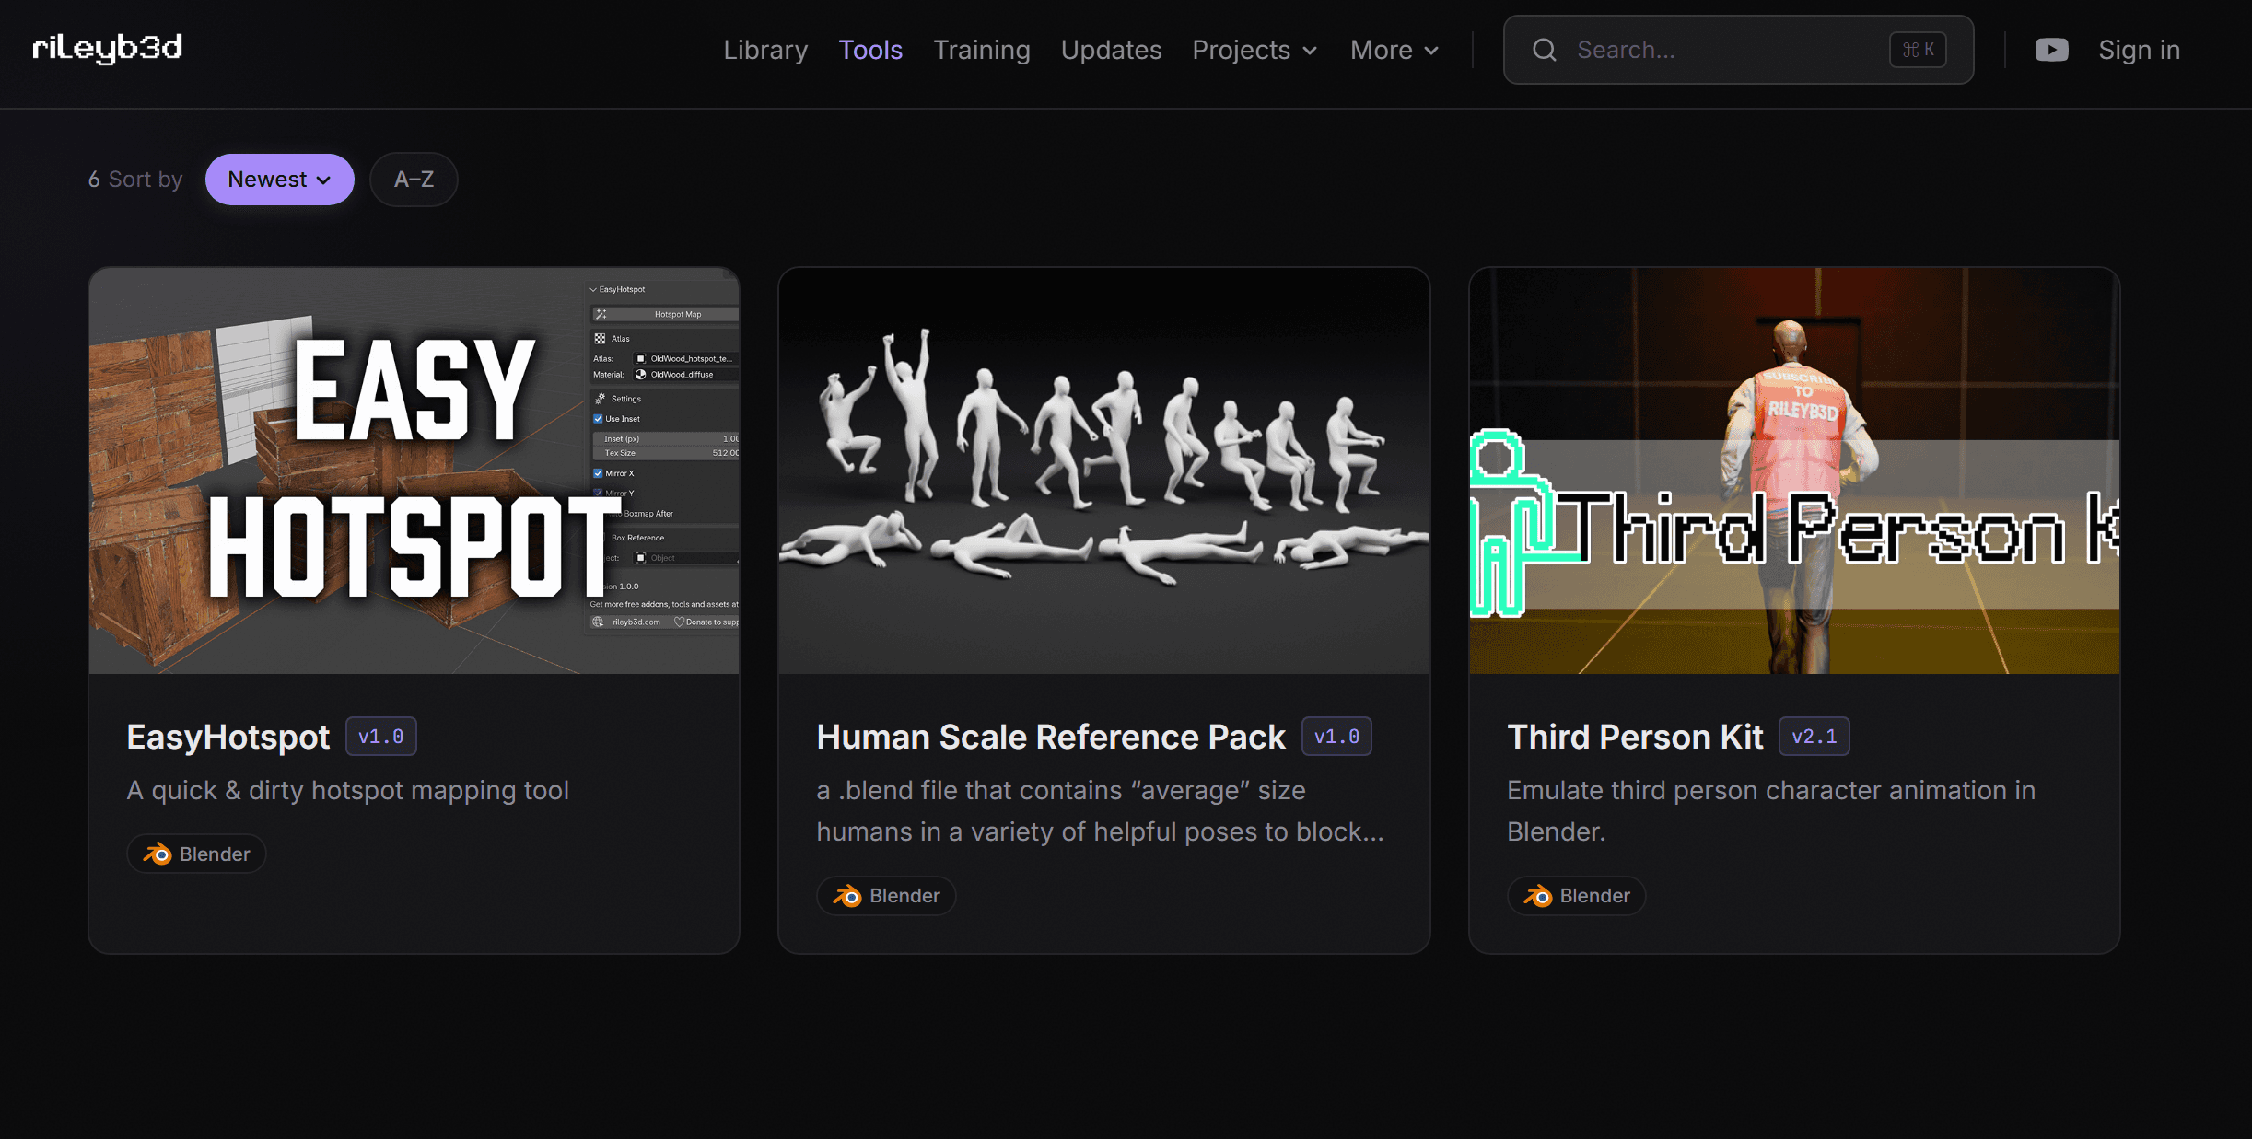Open the EasyHotspot thumbnail image
The height and width of the screenshot is (1139, 2252).
click(414, 471)
